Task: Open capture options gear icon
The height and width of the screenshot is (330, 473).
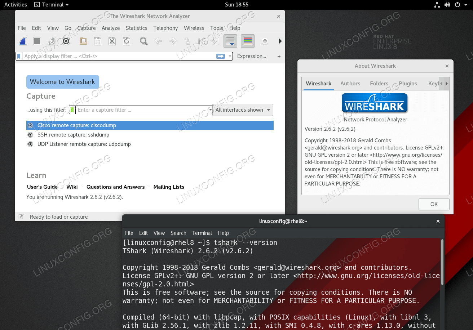Action: (x=66, y=41)
